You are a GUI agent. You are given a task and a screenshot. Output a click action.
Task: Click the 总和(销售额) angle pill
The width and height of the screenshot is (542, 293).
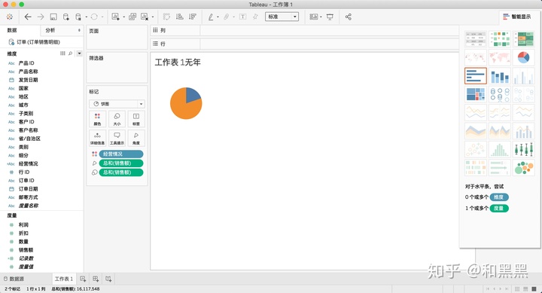(x=121, y=163)
